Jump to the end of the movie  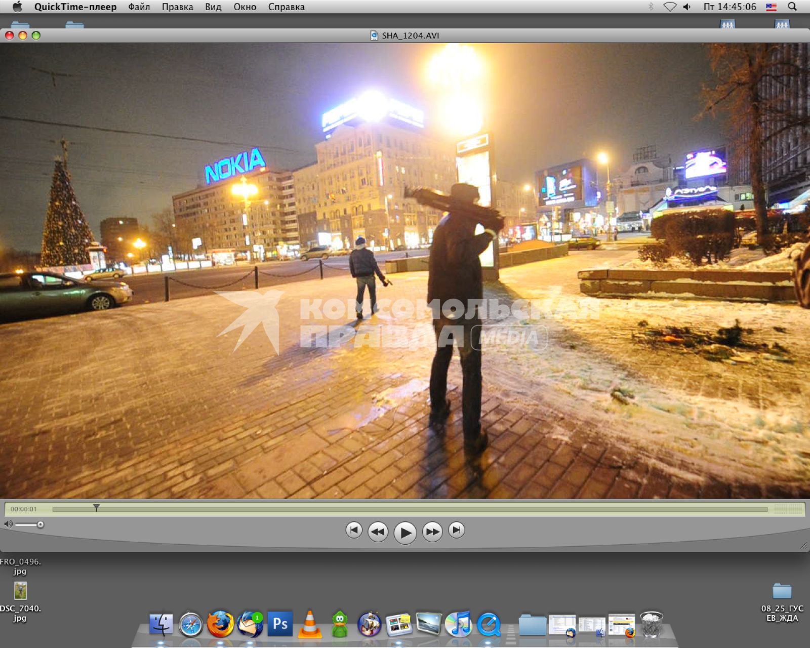(457, 530)
